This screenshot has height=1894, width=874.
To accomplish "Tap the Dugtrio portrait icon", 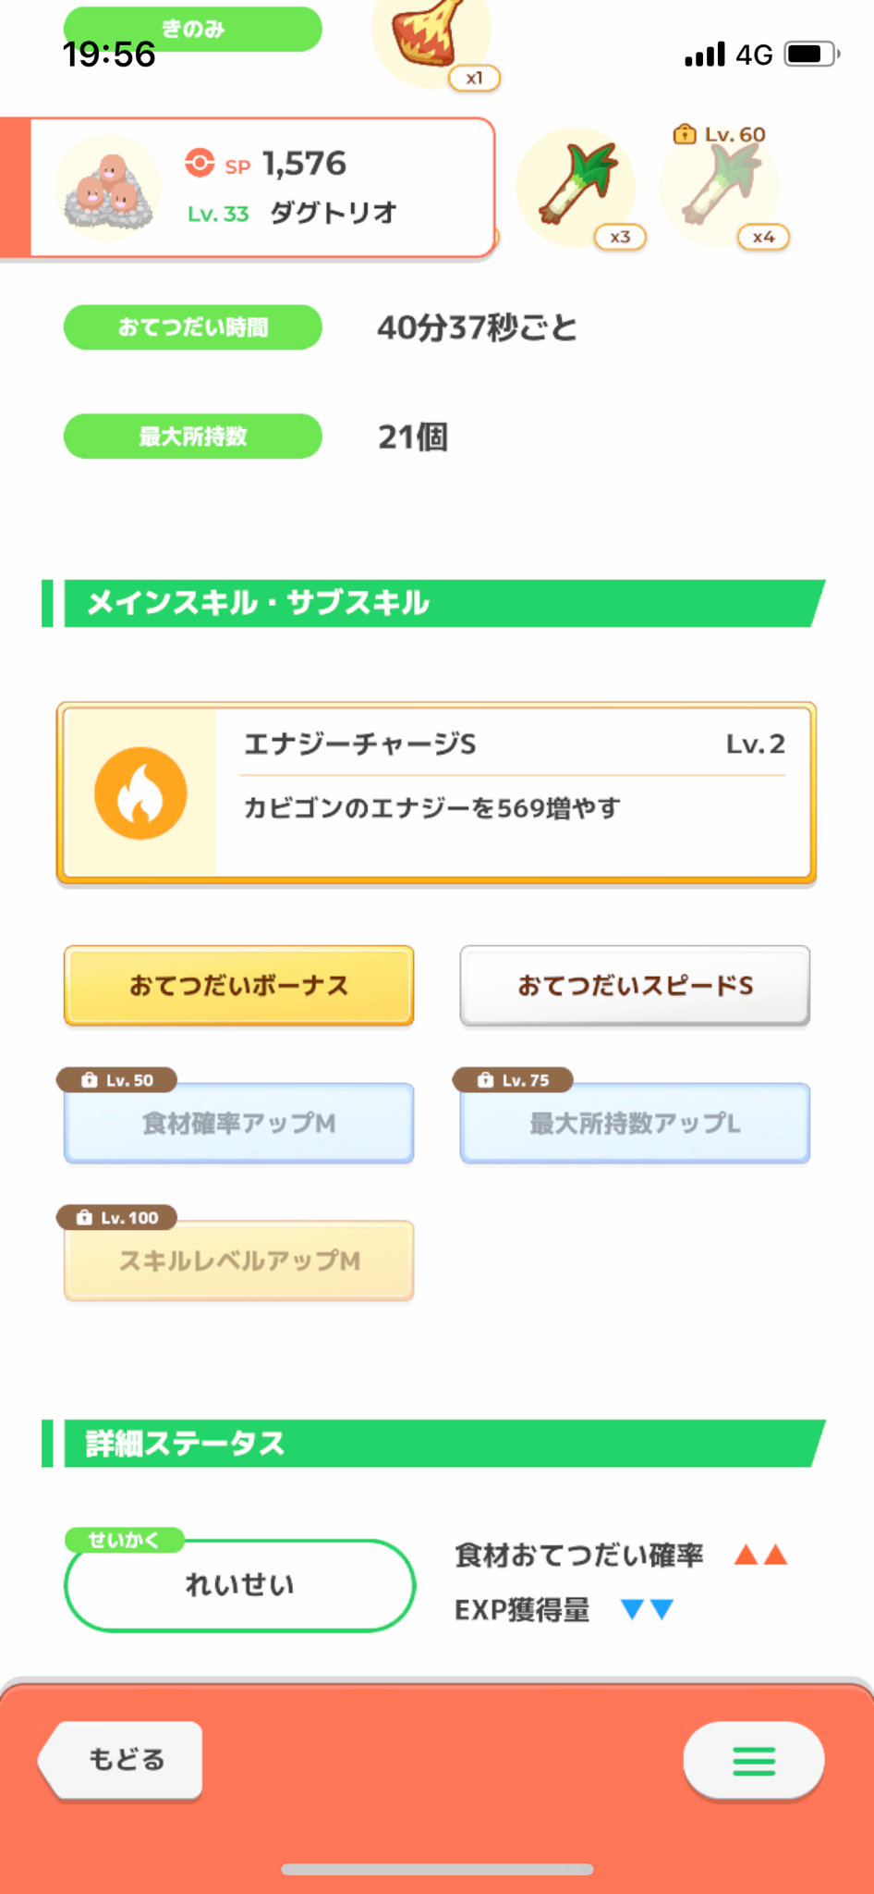I will [108, 189].
